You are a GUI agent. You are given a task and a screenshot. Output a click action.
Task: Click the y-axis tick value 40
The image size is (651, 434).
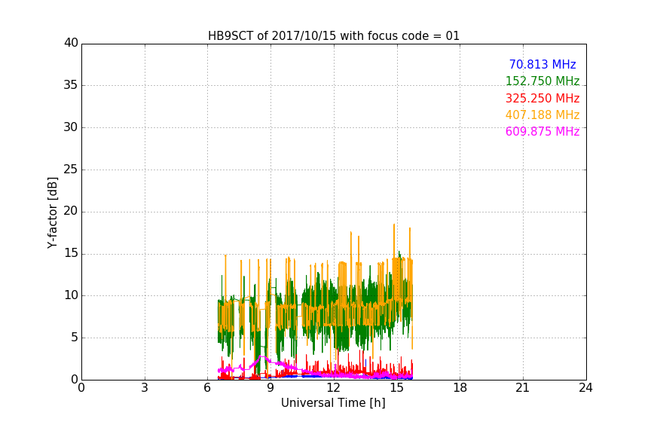(x=71, y=43)
